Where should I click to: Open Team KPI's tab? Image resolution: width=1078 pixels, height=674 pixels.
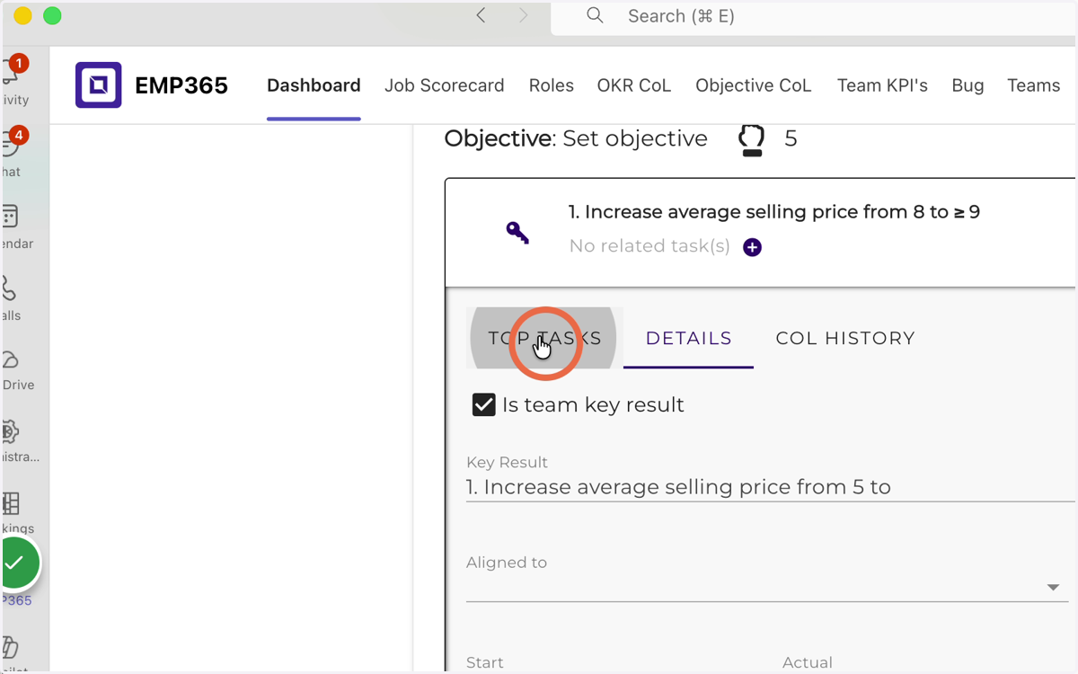pos(882,85)
